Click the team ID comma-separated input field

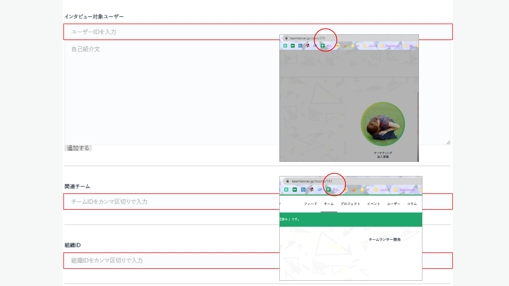[170, 202]
